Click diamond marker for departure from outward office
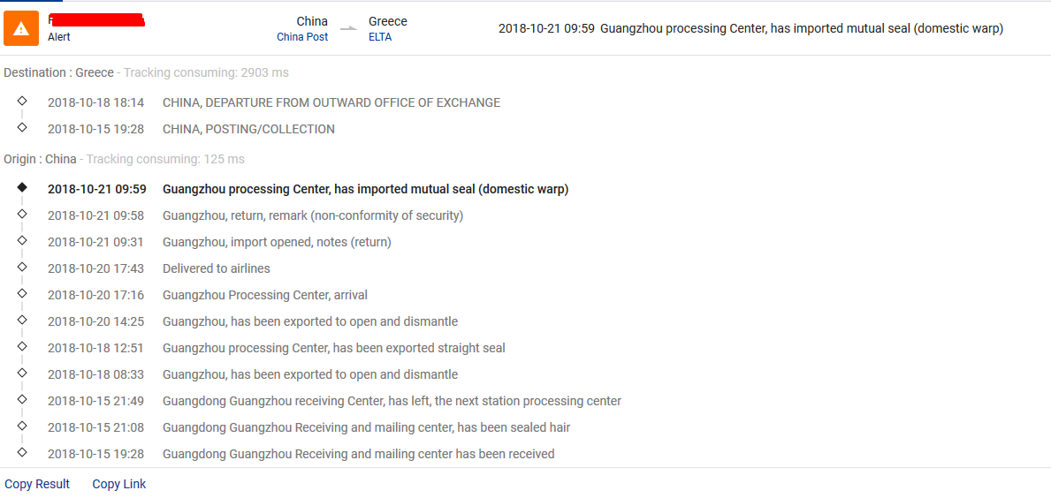Image resolution: width=1051 pixels, height=498 pixels. (22, 101)
